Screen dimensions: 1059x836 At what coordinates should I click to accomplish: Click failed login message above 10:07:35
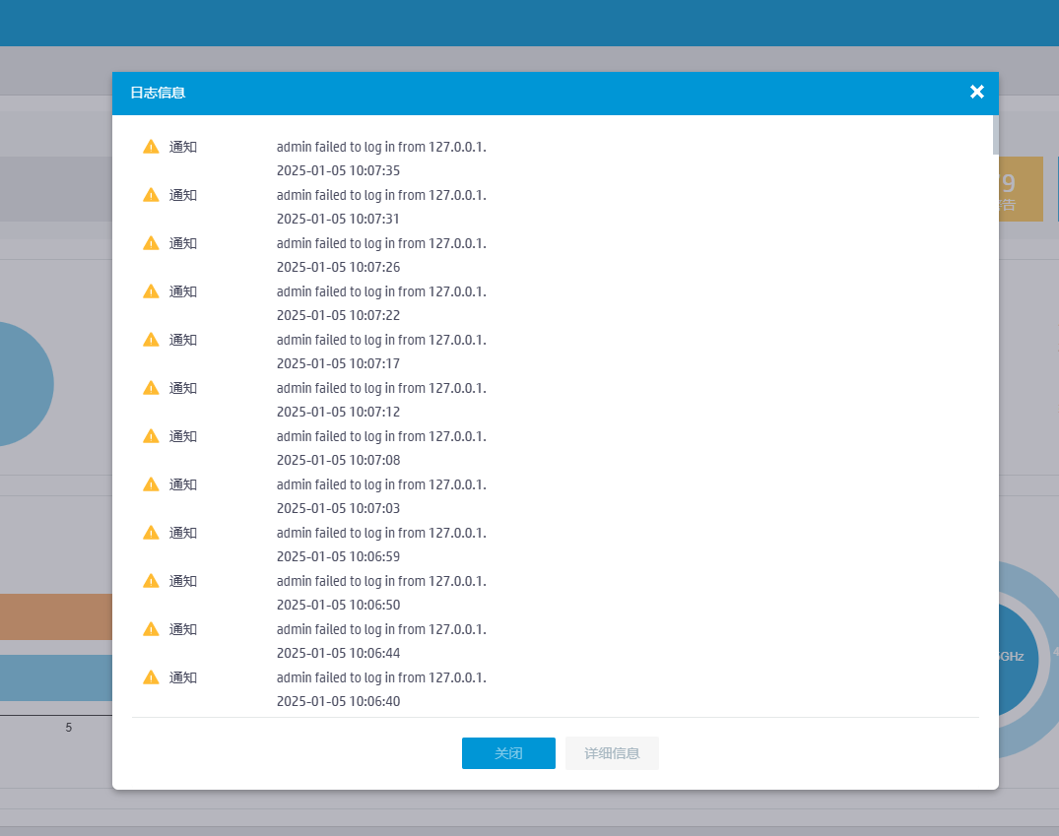click(381, 148)
